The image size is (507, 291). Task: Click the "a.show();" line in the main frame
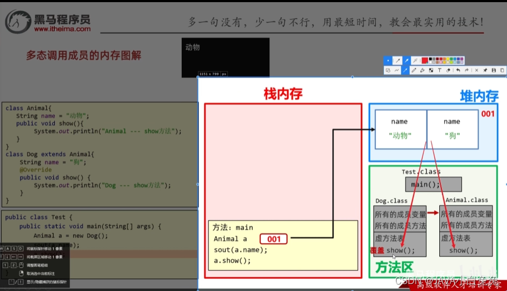click(232, 260)
